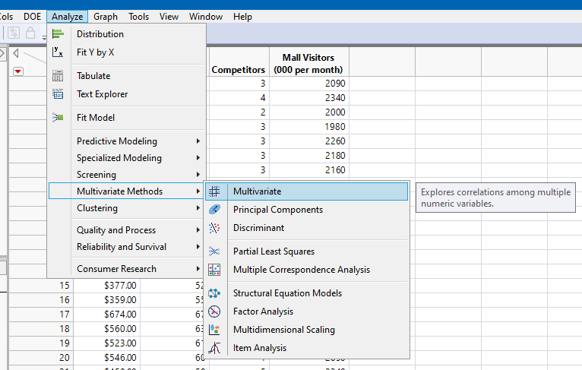
Task: Click the cell containing 1980
Action: click(x=308, y=127)
